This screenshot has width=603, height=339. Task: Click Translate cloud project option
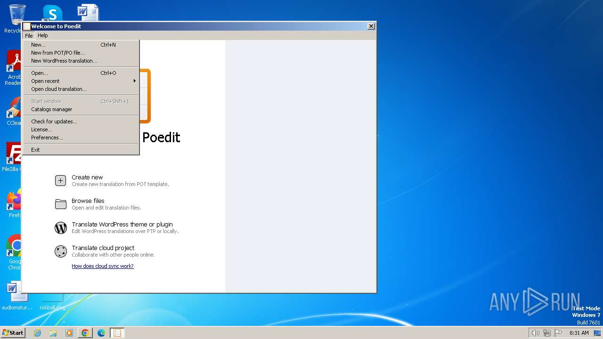tap(105, 251)
